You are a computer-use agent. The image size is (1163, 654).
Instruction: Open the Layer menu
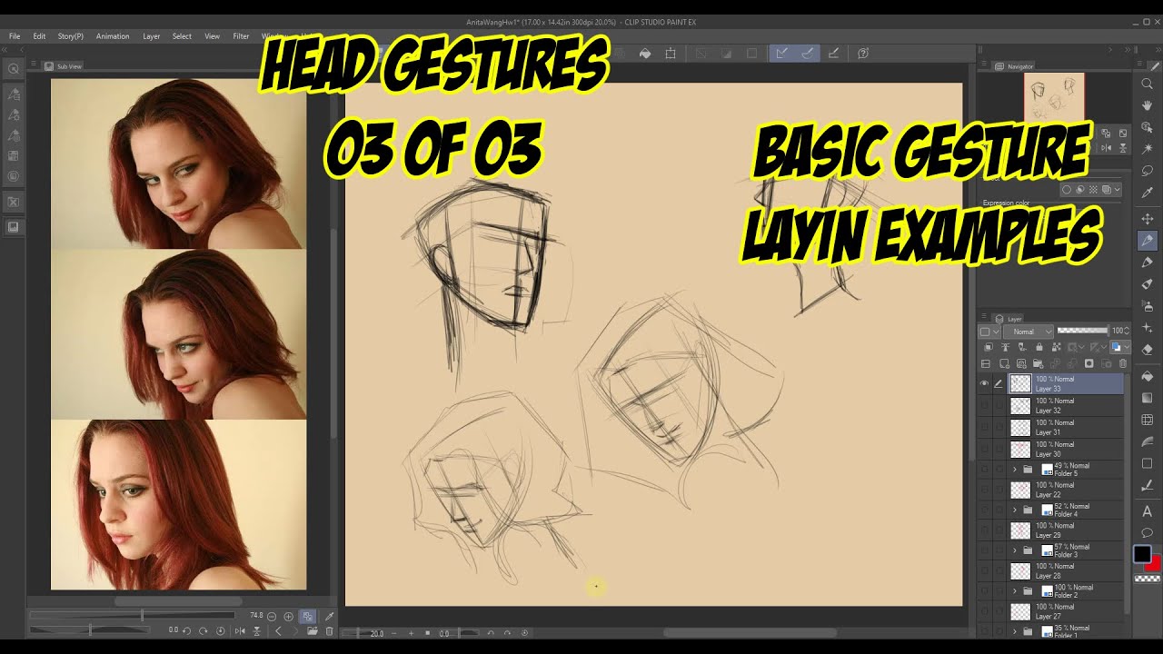pos(151,36)
